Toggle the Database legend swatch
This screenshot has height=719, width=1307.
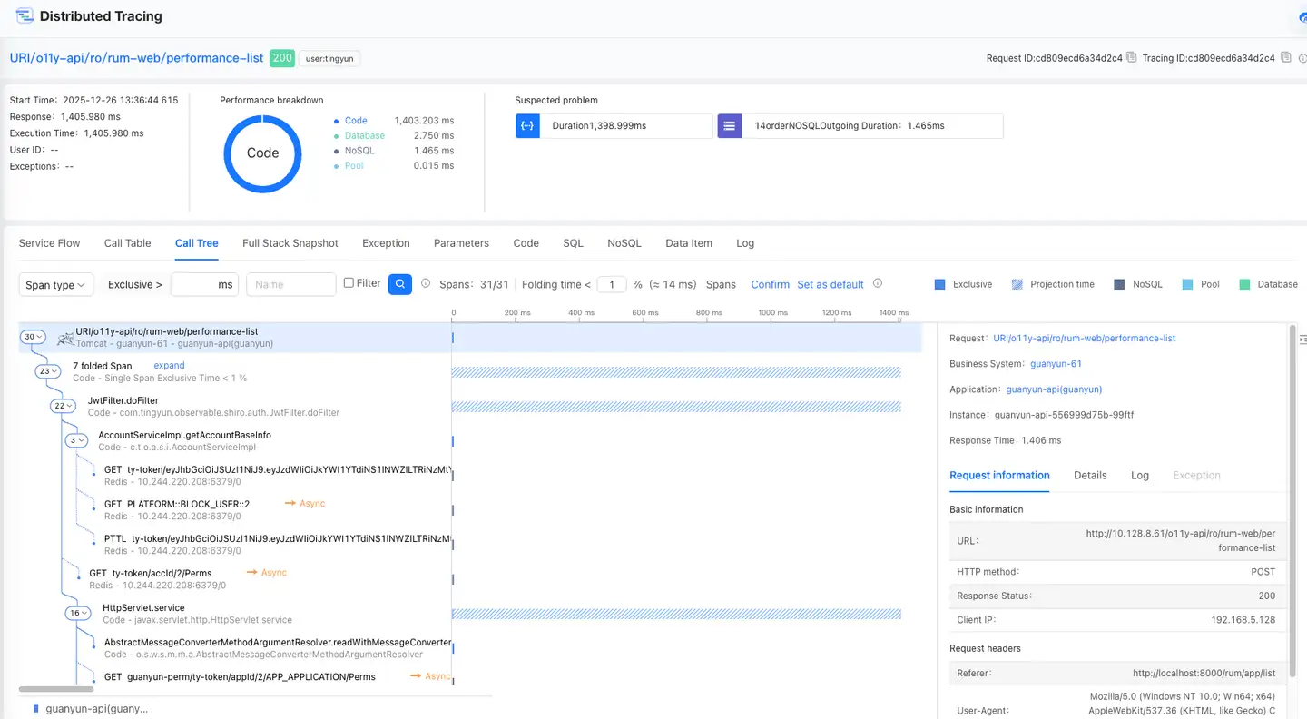click(1244, 284)
